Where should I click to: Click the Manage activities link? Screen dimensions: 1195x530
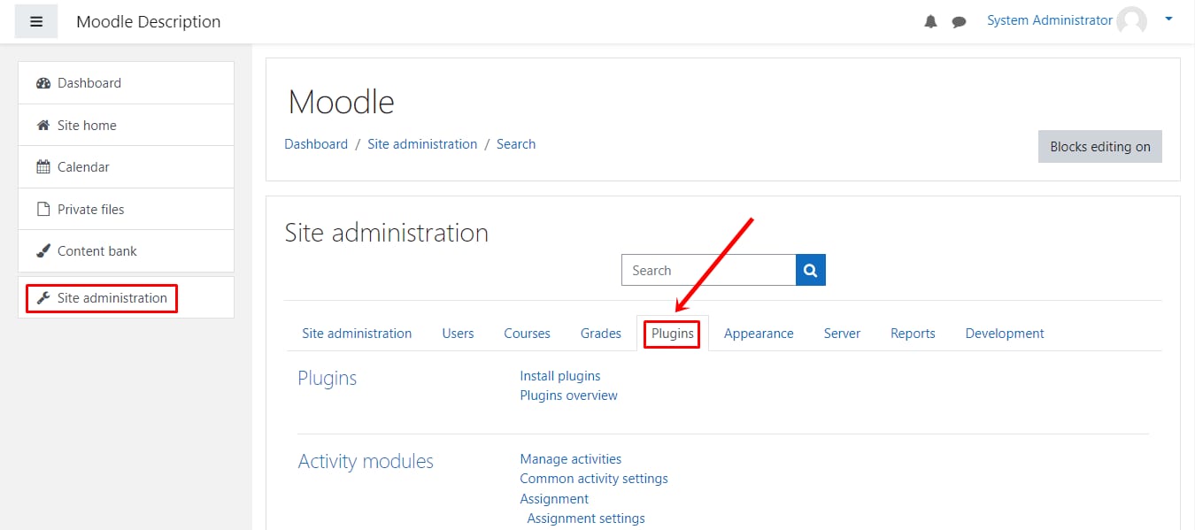pyautogui.click(x=571, y=459)
